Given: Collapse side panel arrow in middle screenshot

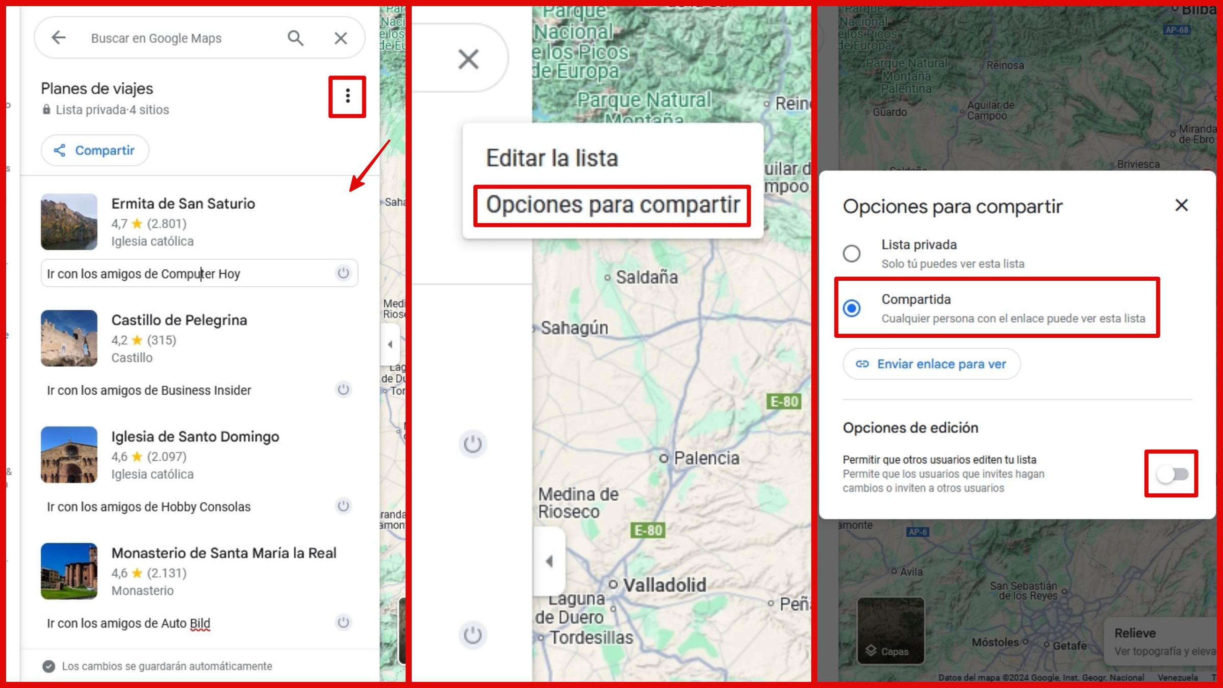Looking at the screenshot, I should [x=549, y=561].
